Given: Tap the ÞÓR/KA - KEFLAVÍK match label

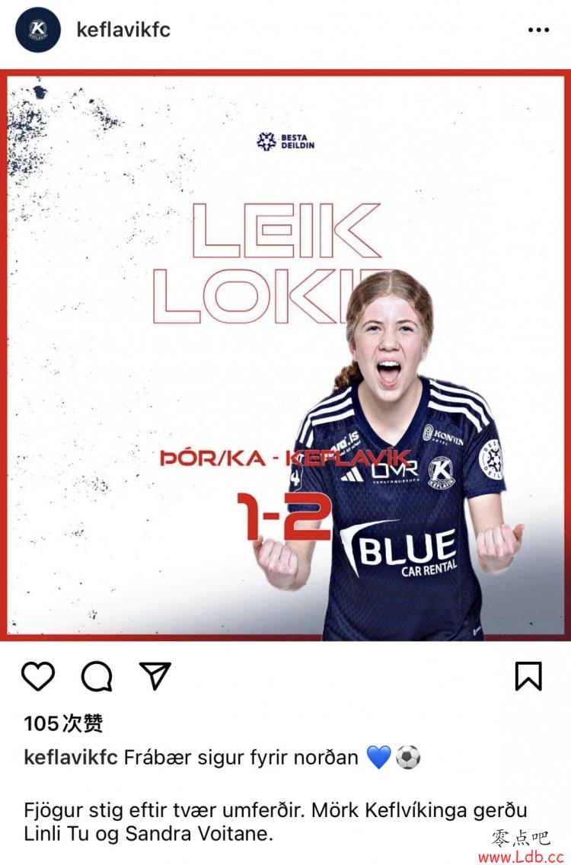Looking at the screenshot, I should [285, 458].
